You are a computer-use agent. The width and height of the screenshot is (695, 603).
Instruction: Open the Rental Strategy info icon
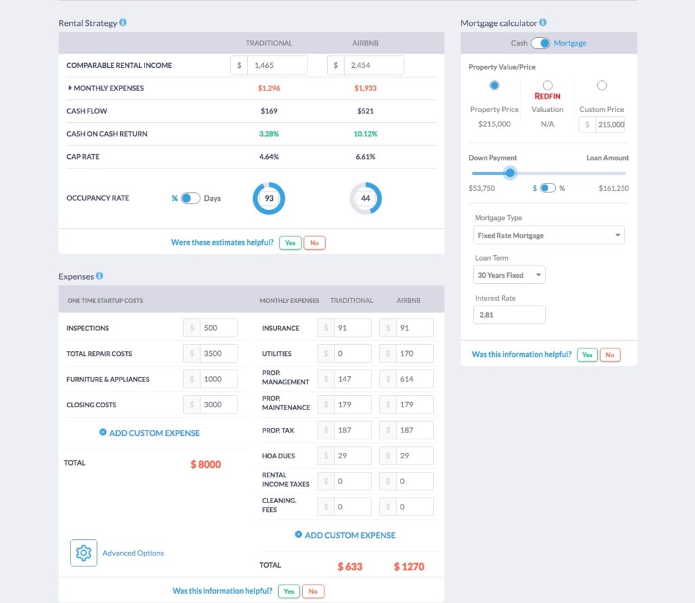124,22
